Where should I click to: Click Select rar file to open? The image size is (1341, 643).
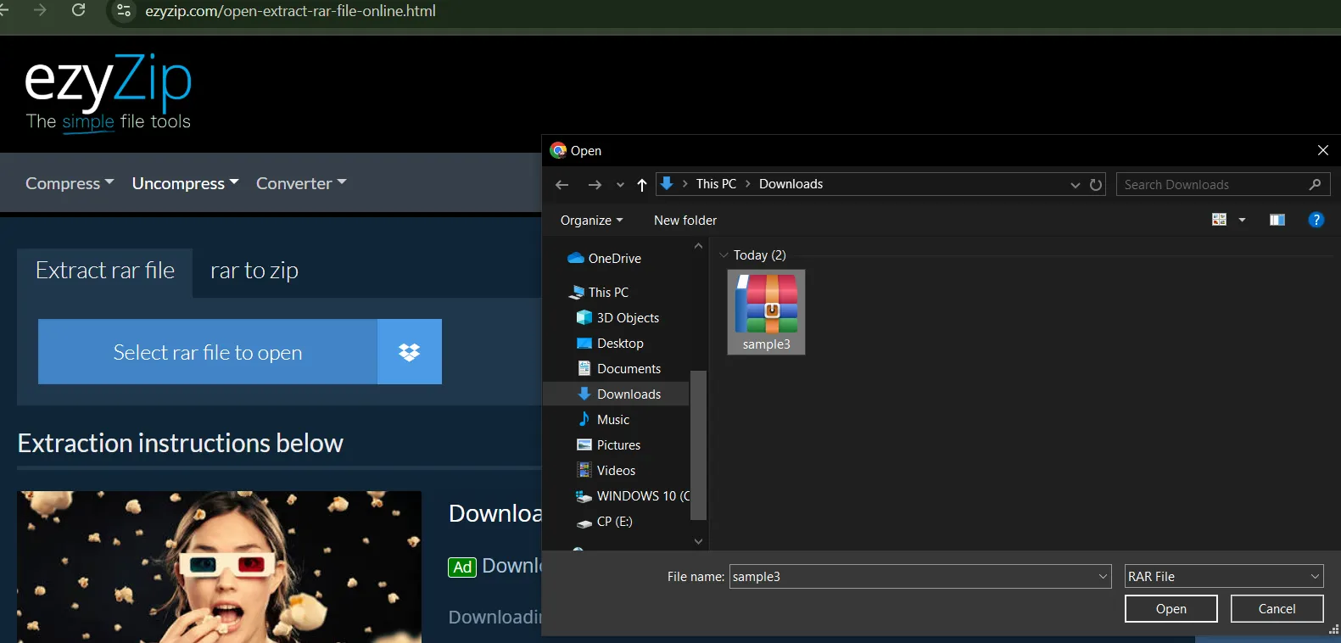point(208,352)
